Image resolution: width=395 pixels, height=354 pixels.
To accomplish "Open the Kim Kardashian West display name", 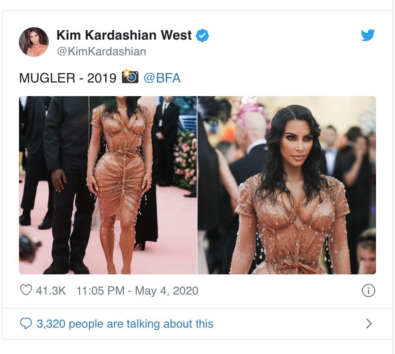I will coord(124,35).
